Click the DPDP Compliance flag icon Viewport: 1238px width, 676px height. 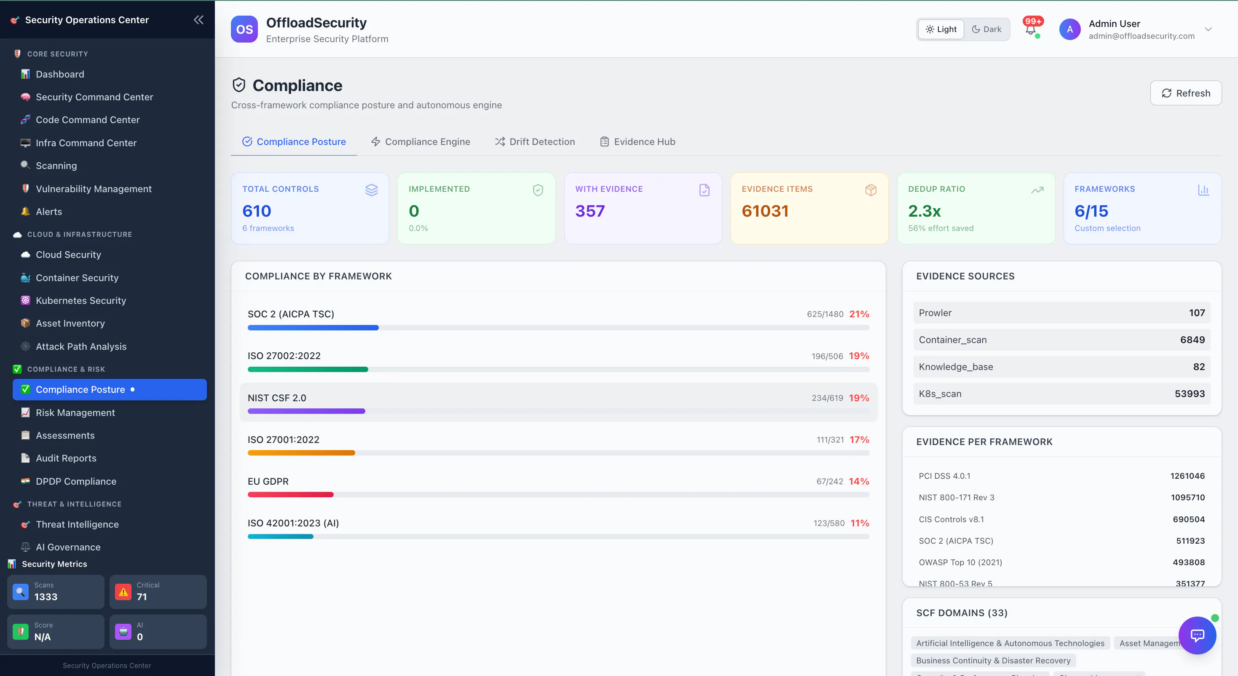click(x=25, y=481)
